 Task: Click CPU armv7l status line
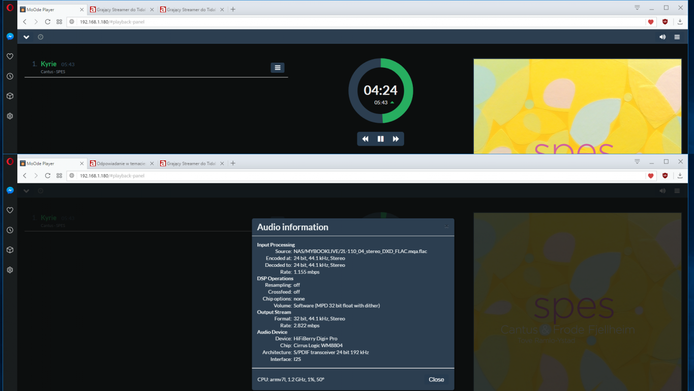291,379
